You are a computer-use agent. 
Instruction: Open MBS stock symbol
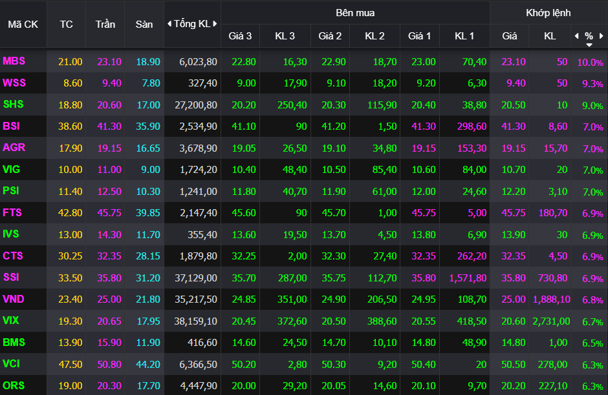14,61
